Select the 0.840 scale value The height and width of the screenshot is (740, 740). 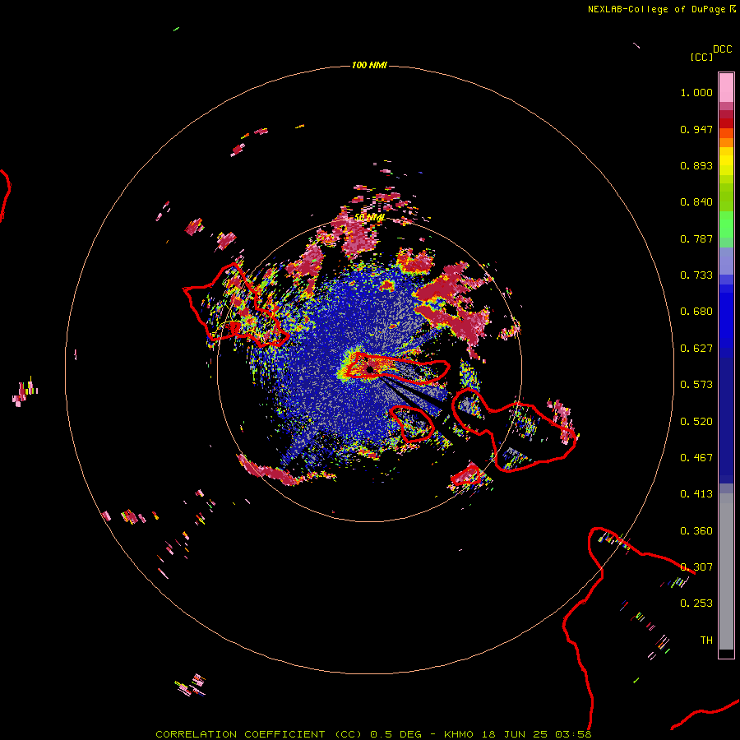[x=696, y=202]
